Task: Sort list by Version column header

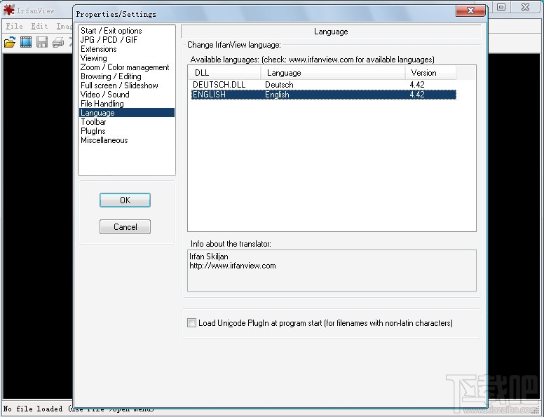Action: point(430,73)
